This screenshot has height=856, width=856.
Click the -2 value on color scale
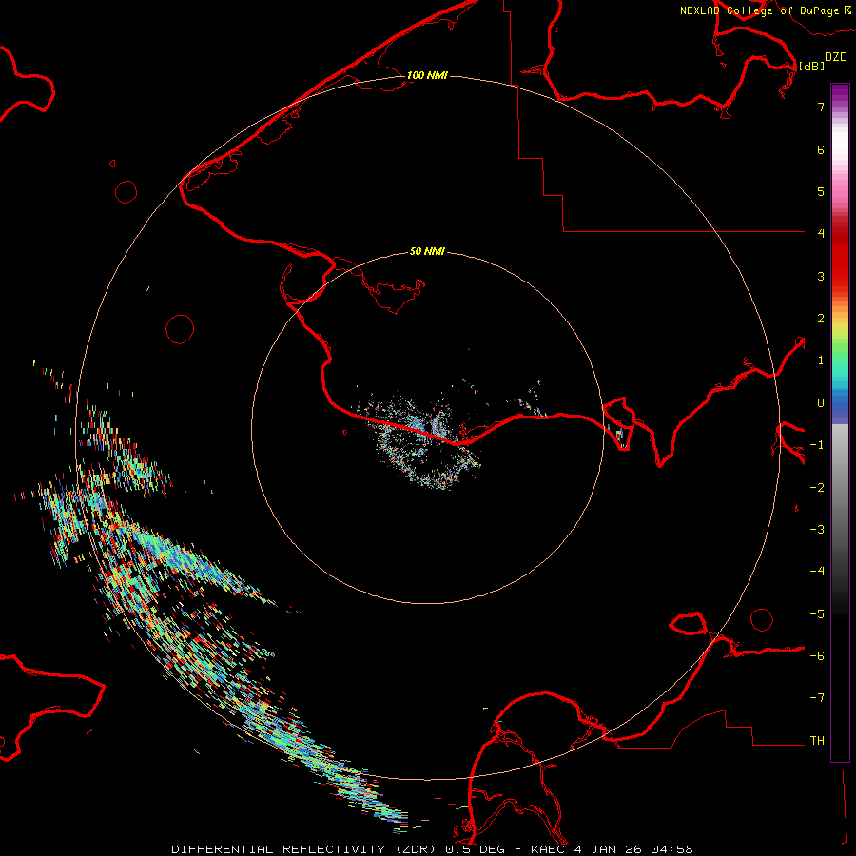coord(817,488)
